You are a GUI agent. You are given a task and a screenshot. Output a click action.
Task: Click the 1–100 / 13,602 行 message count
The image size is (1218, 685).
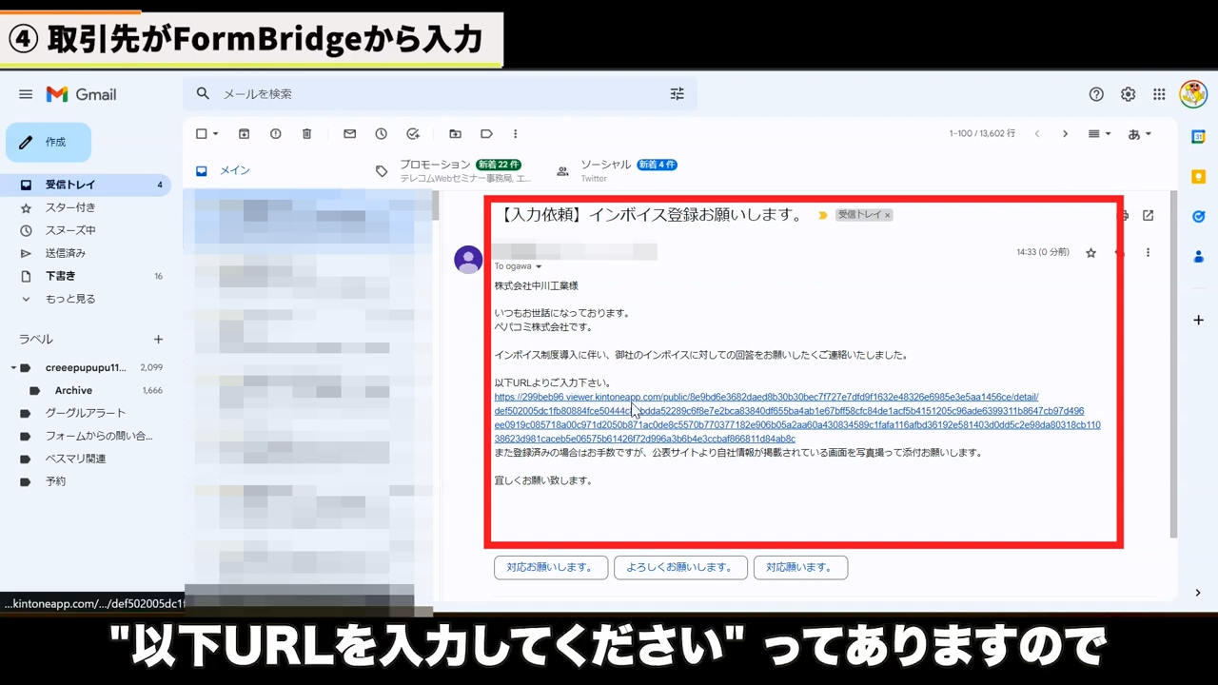[x=982, y=134]
